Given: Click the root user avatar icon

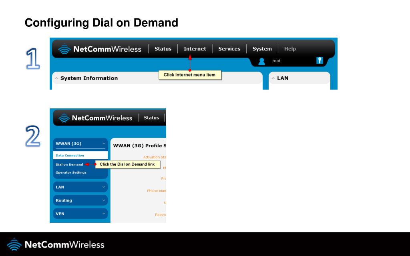Looking at the screenshot, I should point(262,61).
